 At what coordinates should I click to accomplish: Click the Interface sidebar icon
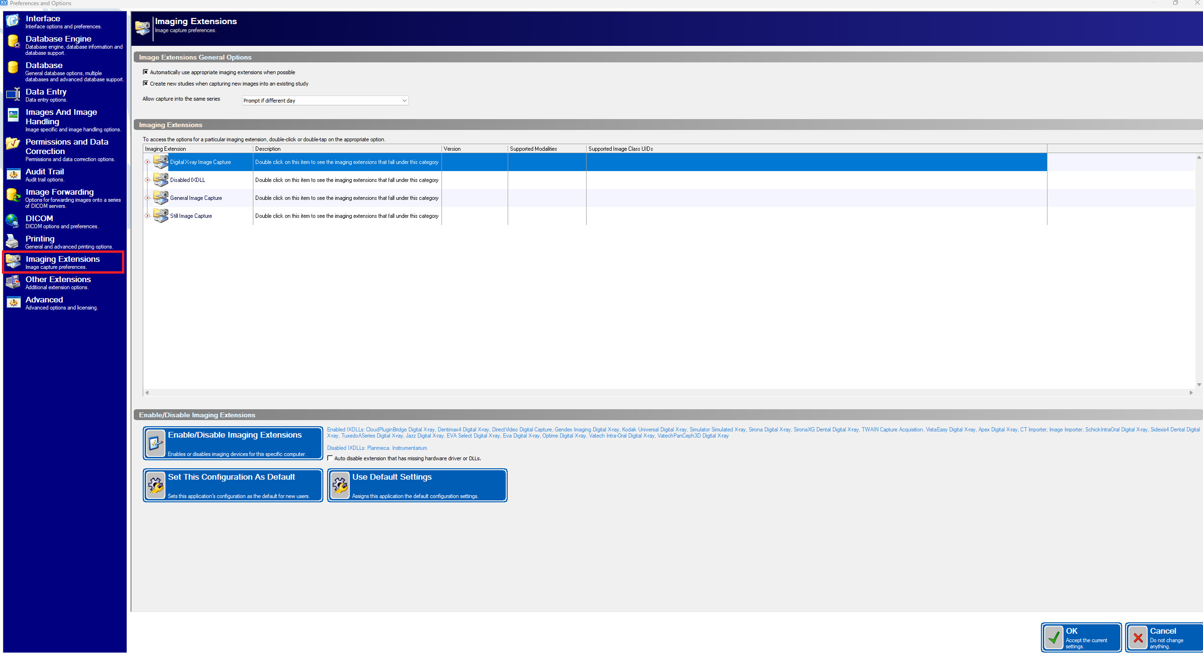13,21
